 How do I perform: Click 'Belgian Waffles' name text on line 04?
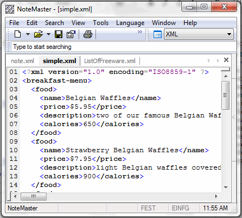98,98
